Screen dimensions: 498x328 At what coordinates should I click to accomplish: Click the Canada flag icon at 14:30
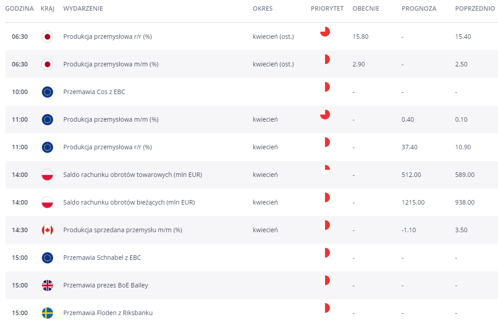[47, 230]
